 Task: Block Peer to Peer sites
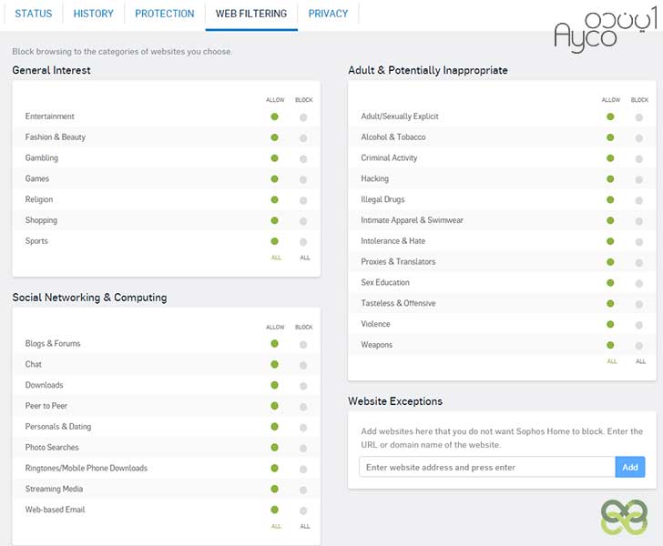(x=303, y=407)
